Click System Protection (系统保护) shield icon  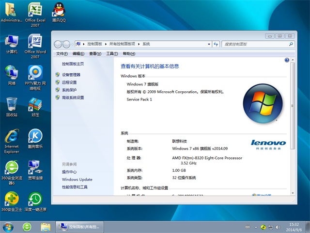coord(58,90)
